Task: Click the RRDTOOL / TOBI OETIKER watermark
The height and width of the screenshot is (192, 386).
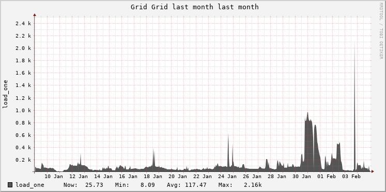Action: point(381,31)
